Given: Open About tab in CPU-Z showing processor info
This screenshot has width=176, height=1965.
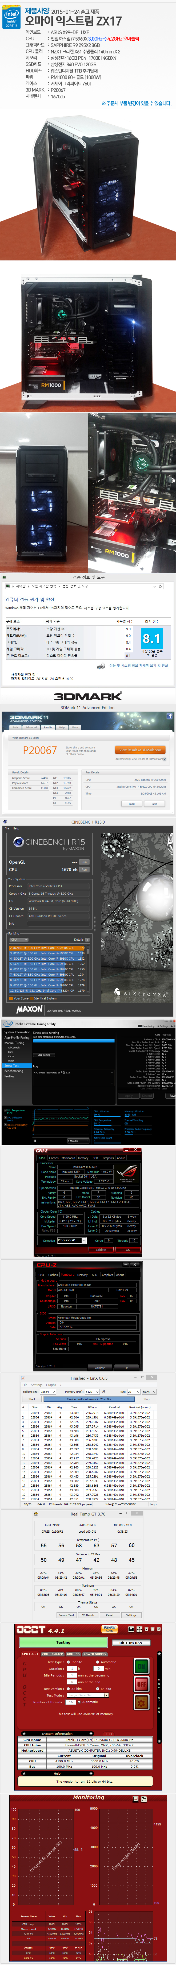Looking at the screenshot, I should point(120,1158).
